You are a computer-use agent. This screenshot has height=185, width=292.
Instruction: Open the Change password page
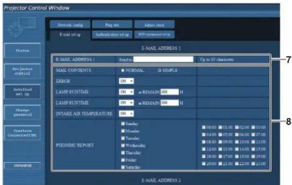22,112
